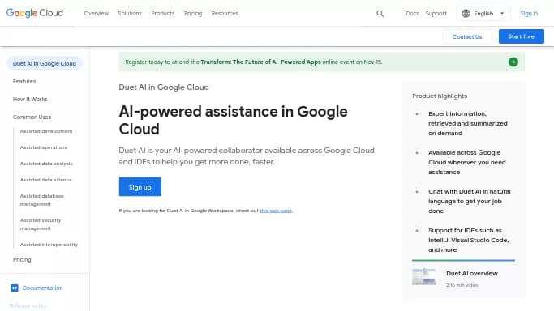This screenshot has height=311, width=554.
Task: Open Assisted development sidebar entry
Action: (x=46, y=131)
